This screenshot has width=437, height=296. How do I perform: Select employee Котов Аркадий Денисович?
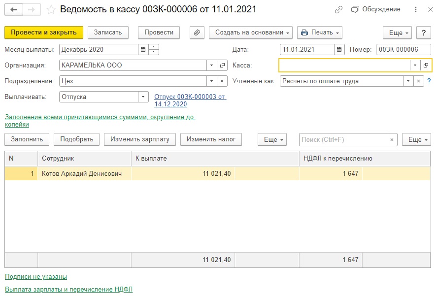[84, 174]
